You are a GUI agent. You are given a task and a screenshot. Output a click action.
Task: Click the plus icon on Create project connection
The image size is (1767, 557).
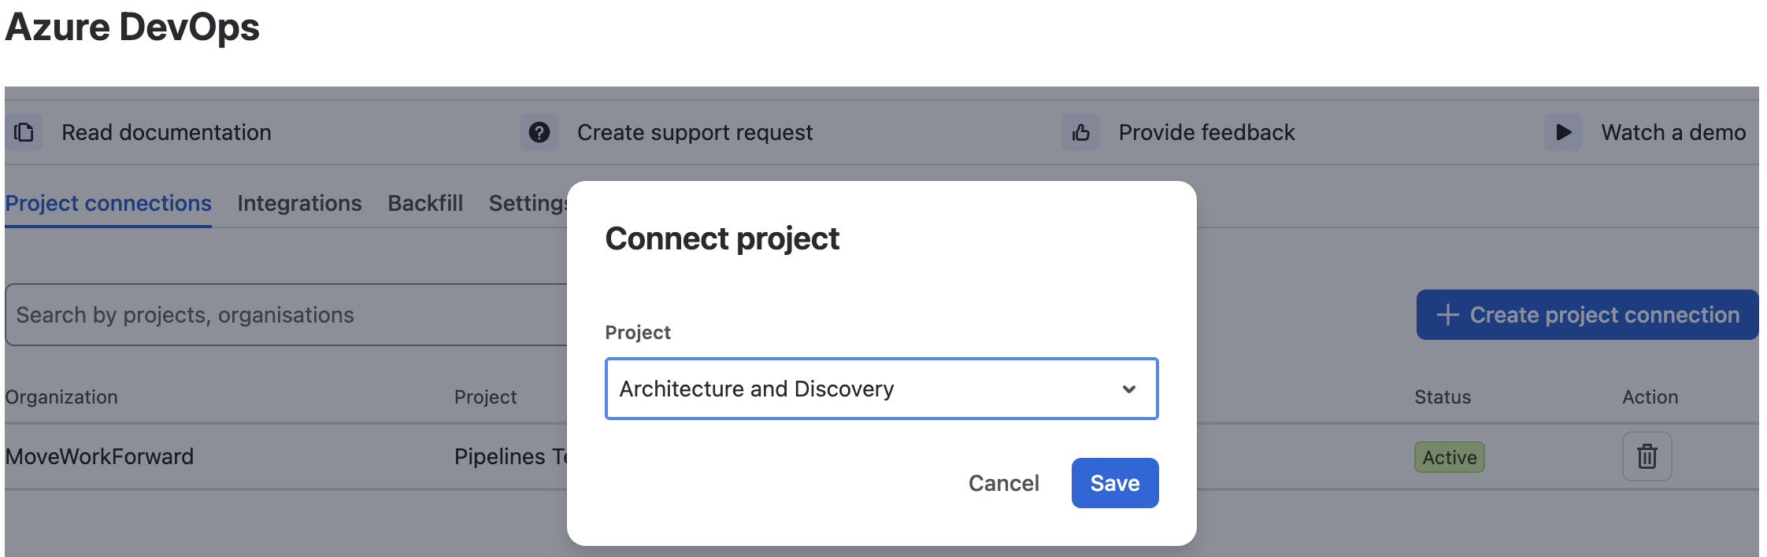point(1447,315)
